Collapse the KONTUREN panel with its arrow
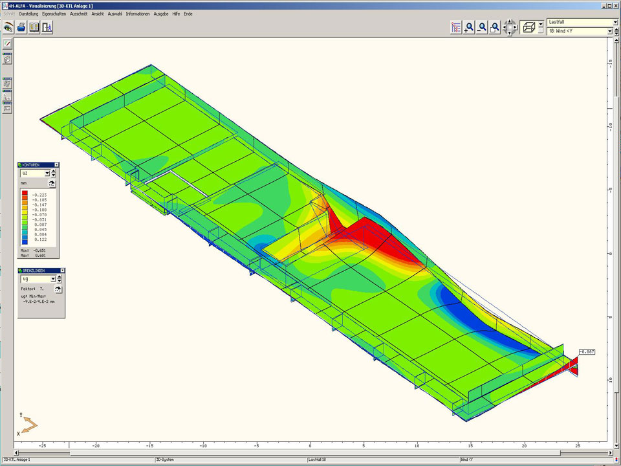 click(x=57, y=165)
